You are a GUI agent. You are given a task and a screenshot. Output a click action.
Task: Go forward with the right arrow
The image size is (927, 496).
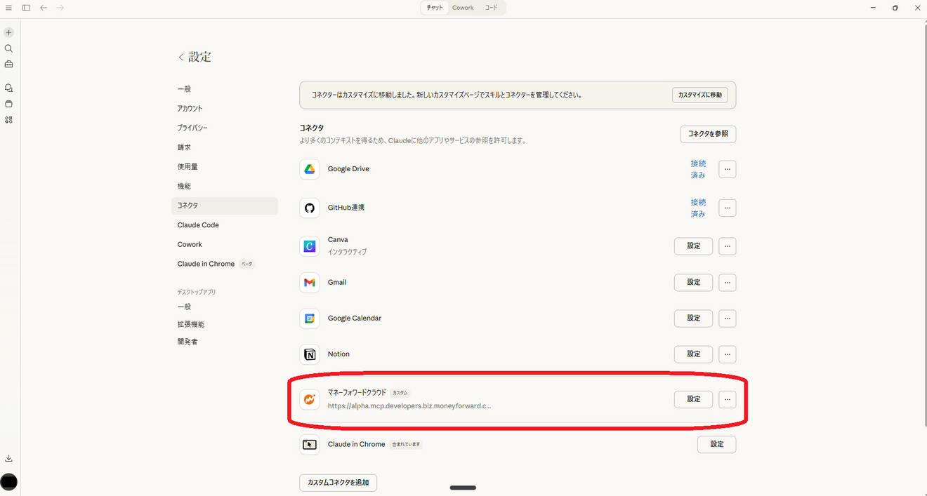tap(60, 8)
